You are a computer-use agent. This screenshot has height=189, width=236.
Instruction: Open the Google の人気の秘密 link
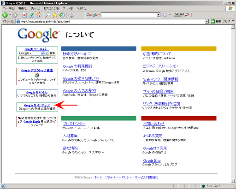pyautogui.click(x=79, y=91)
